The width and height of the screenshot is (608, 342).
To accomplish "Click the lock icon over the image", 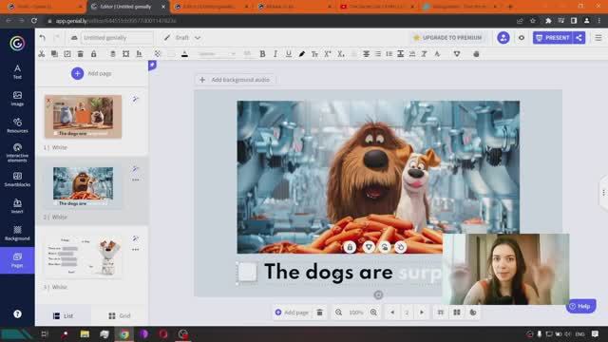I will click(350, 247).
